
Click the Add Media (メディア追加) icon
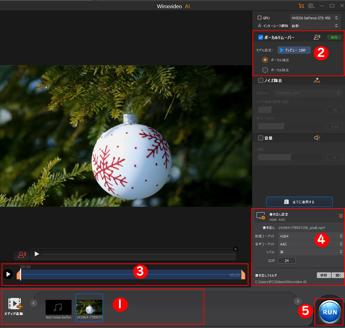pyautogui.click(x=15, y=304)
